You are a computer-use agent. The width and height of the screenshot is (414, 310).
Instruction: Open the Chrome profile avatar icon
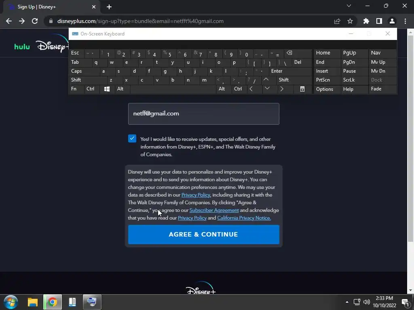(392, 21)
